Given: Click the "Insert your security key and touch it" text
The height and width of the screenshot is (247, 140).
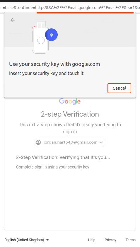Looking at the screenshot, I should pos(46,74).
